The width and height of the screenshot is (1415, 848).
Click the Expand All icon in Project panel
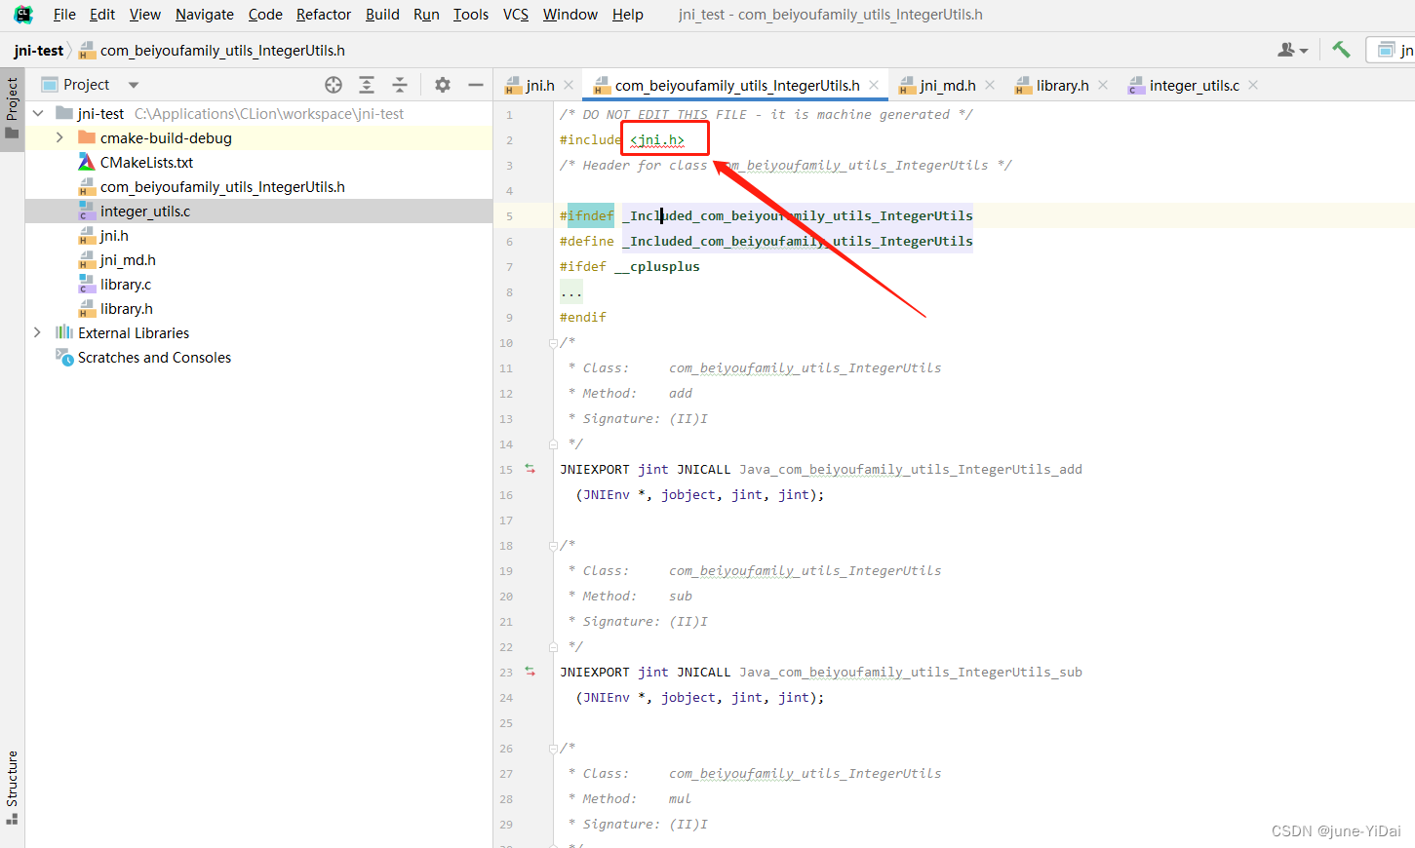[367, 85]
